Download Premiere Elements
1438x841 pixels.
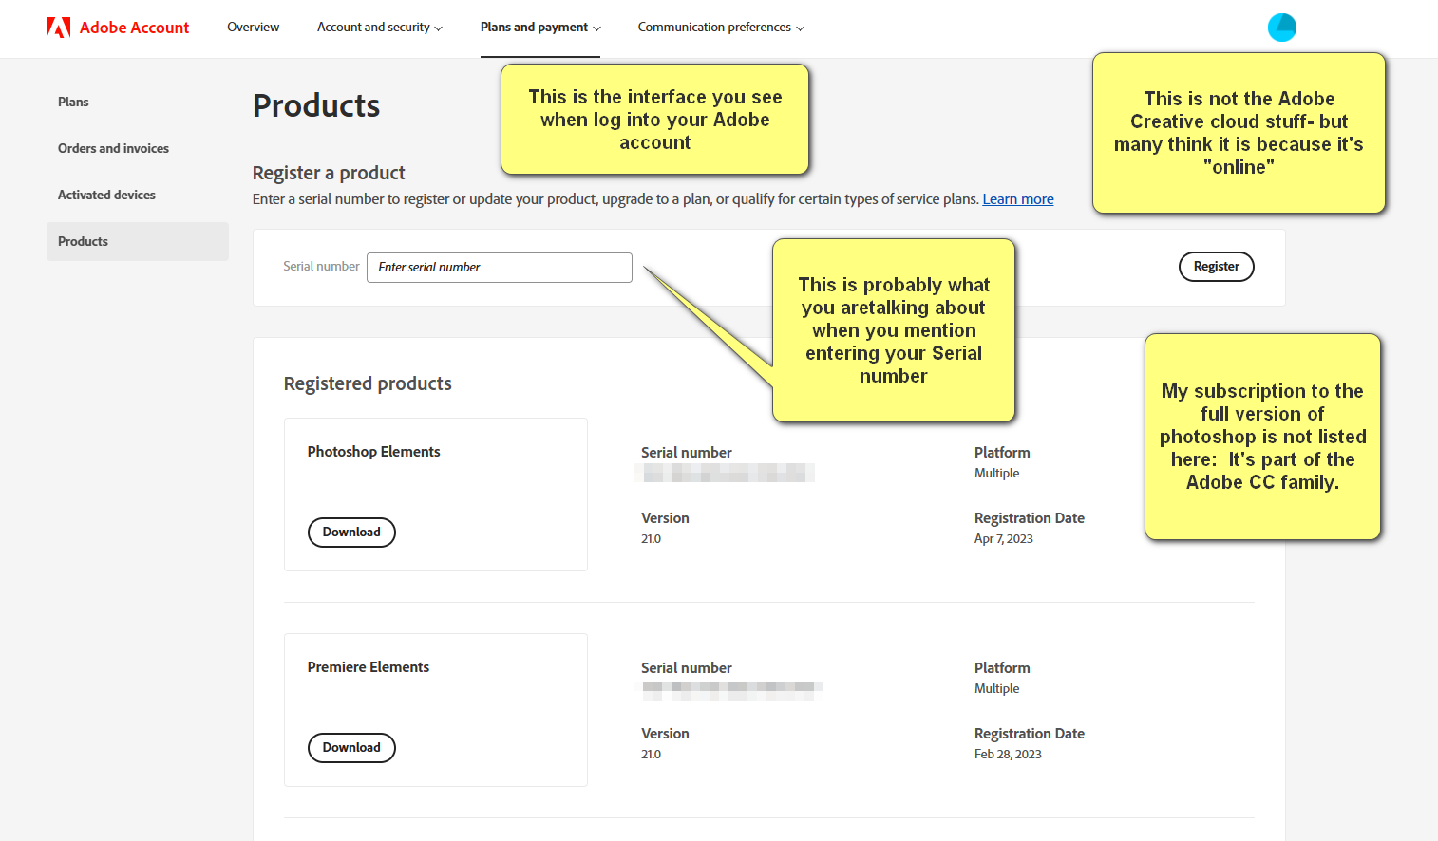tap(351, 748)
